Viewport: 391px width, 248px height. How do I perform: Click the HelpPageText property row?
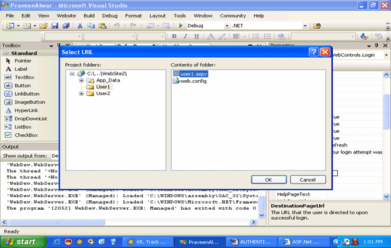click(x=325, y=194)
